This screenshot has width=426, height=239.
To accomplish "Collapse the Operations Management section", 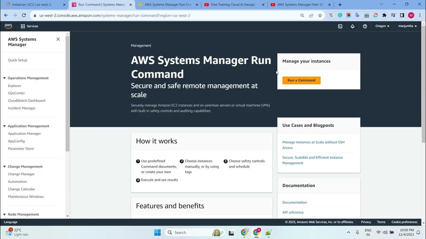I will coord(5,78).
